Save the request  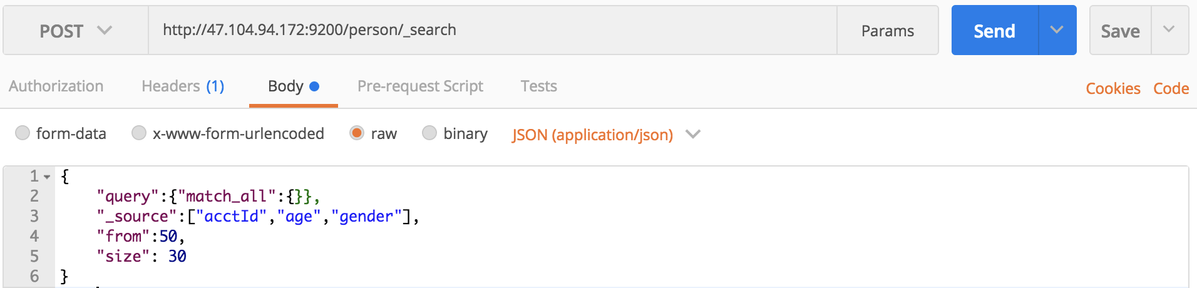(x=1121, y=31)
